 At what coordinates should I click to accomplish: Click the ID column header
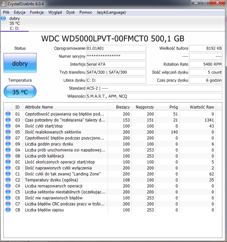pyautogui.click(x=17, y=107)
